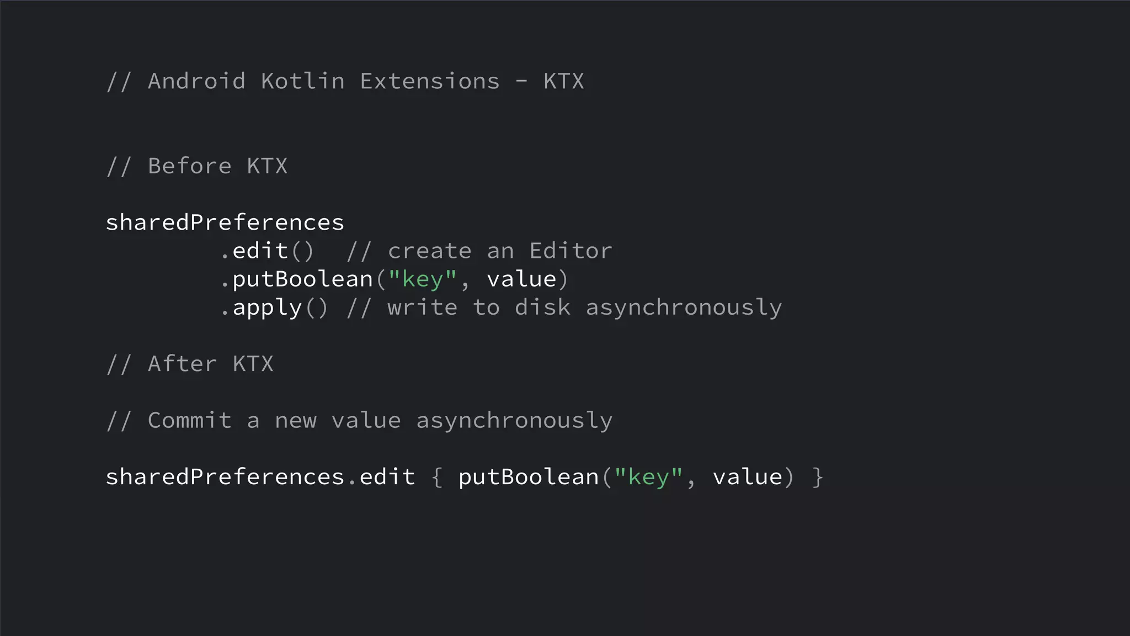Click the "// create an Editor" comment
This screenshot has height=636, width=1130.
click(x=479, y=251)
